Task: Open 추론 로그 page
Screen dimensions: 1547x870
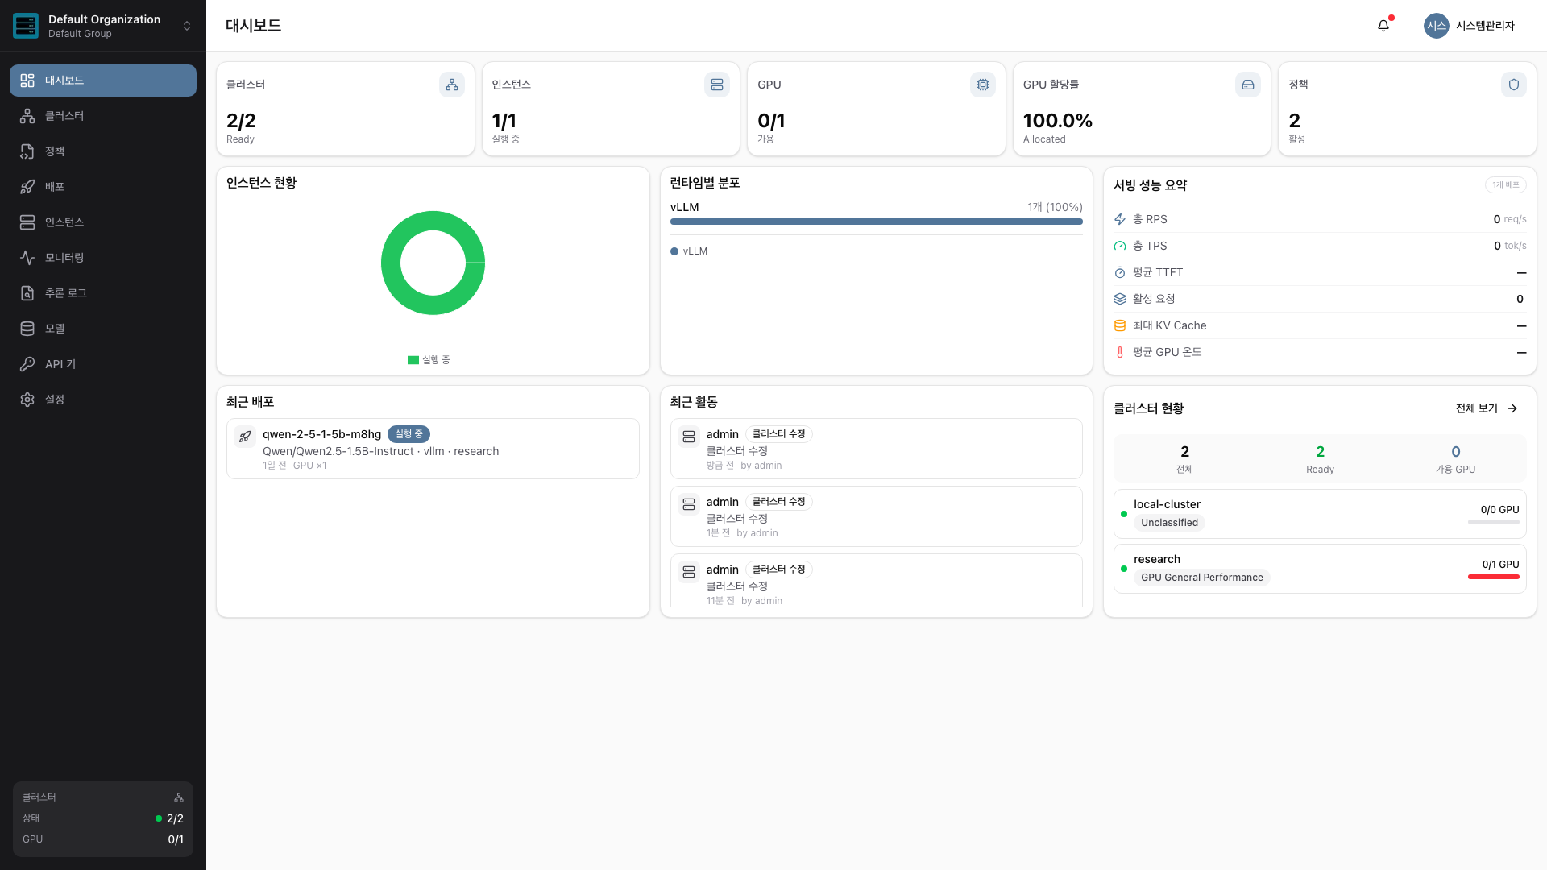Action: pyautogui.click(x=103, y=293)
